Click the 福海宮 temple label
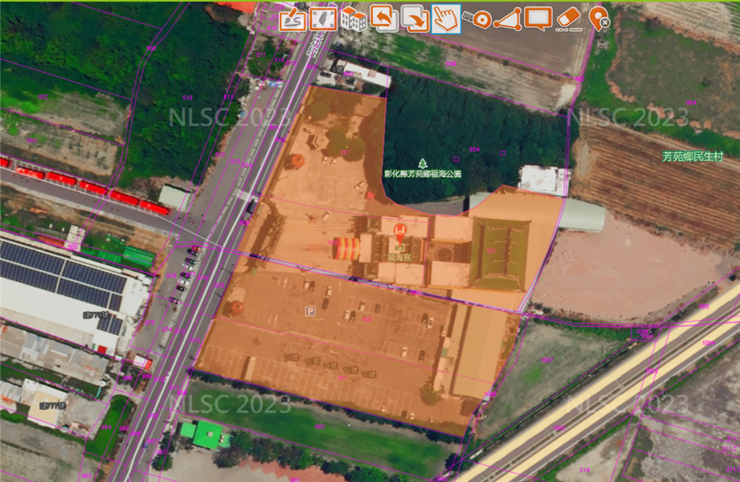The image size is (740, 482). [399, 259]
